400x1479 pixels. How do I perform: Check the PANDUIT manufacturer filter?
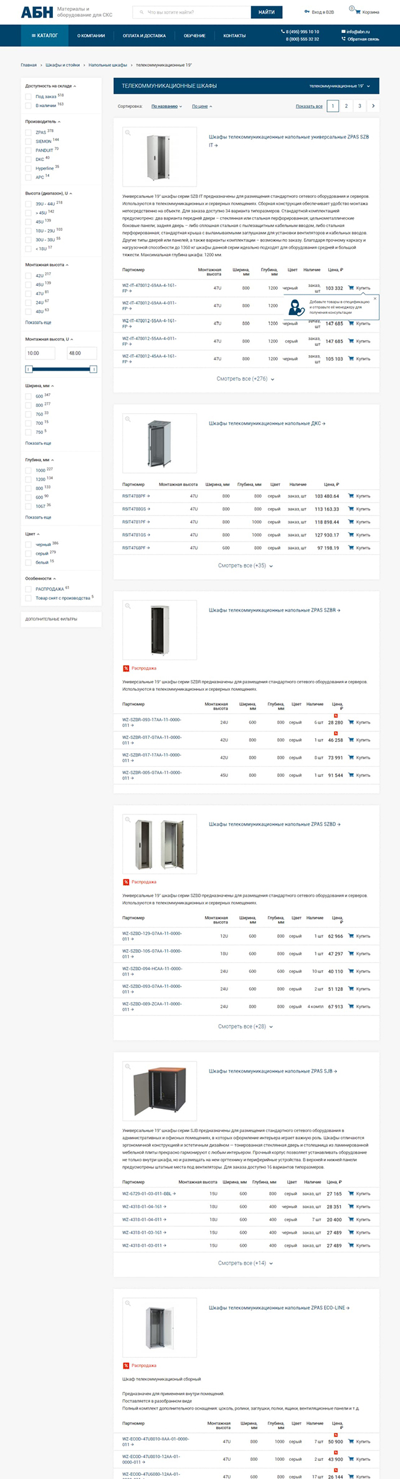(29, 150)
